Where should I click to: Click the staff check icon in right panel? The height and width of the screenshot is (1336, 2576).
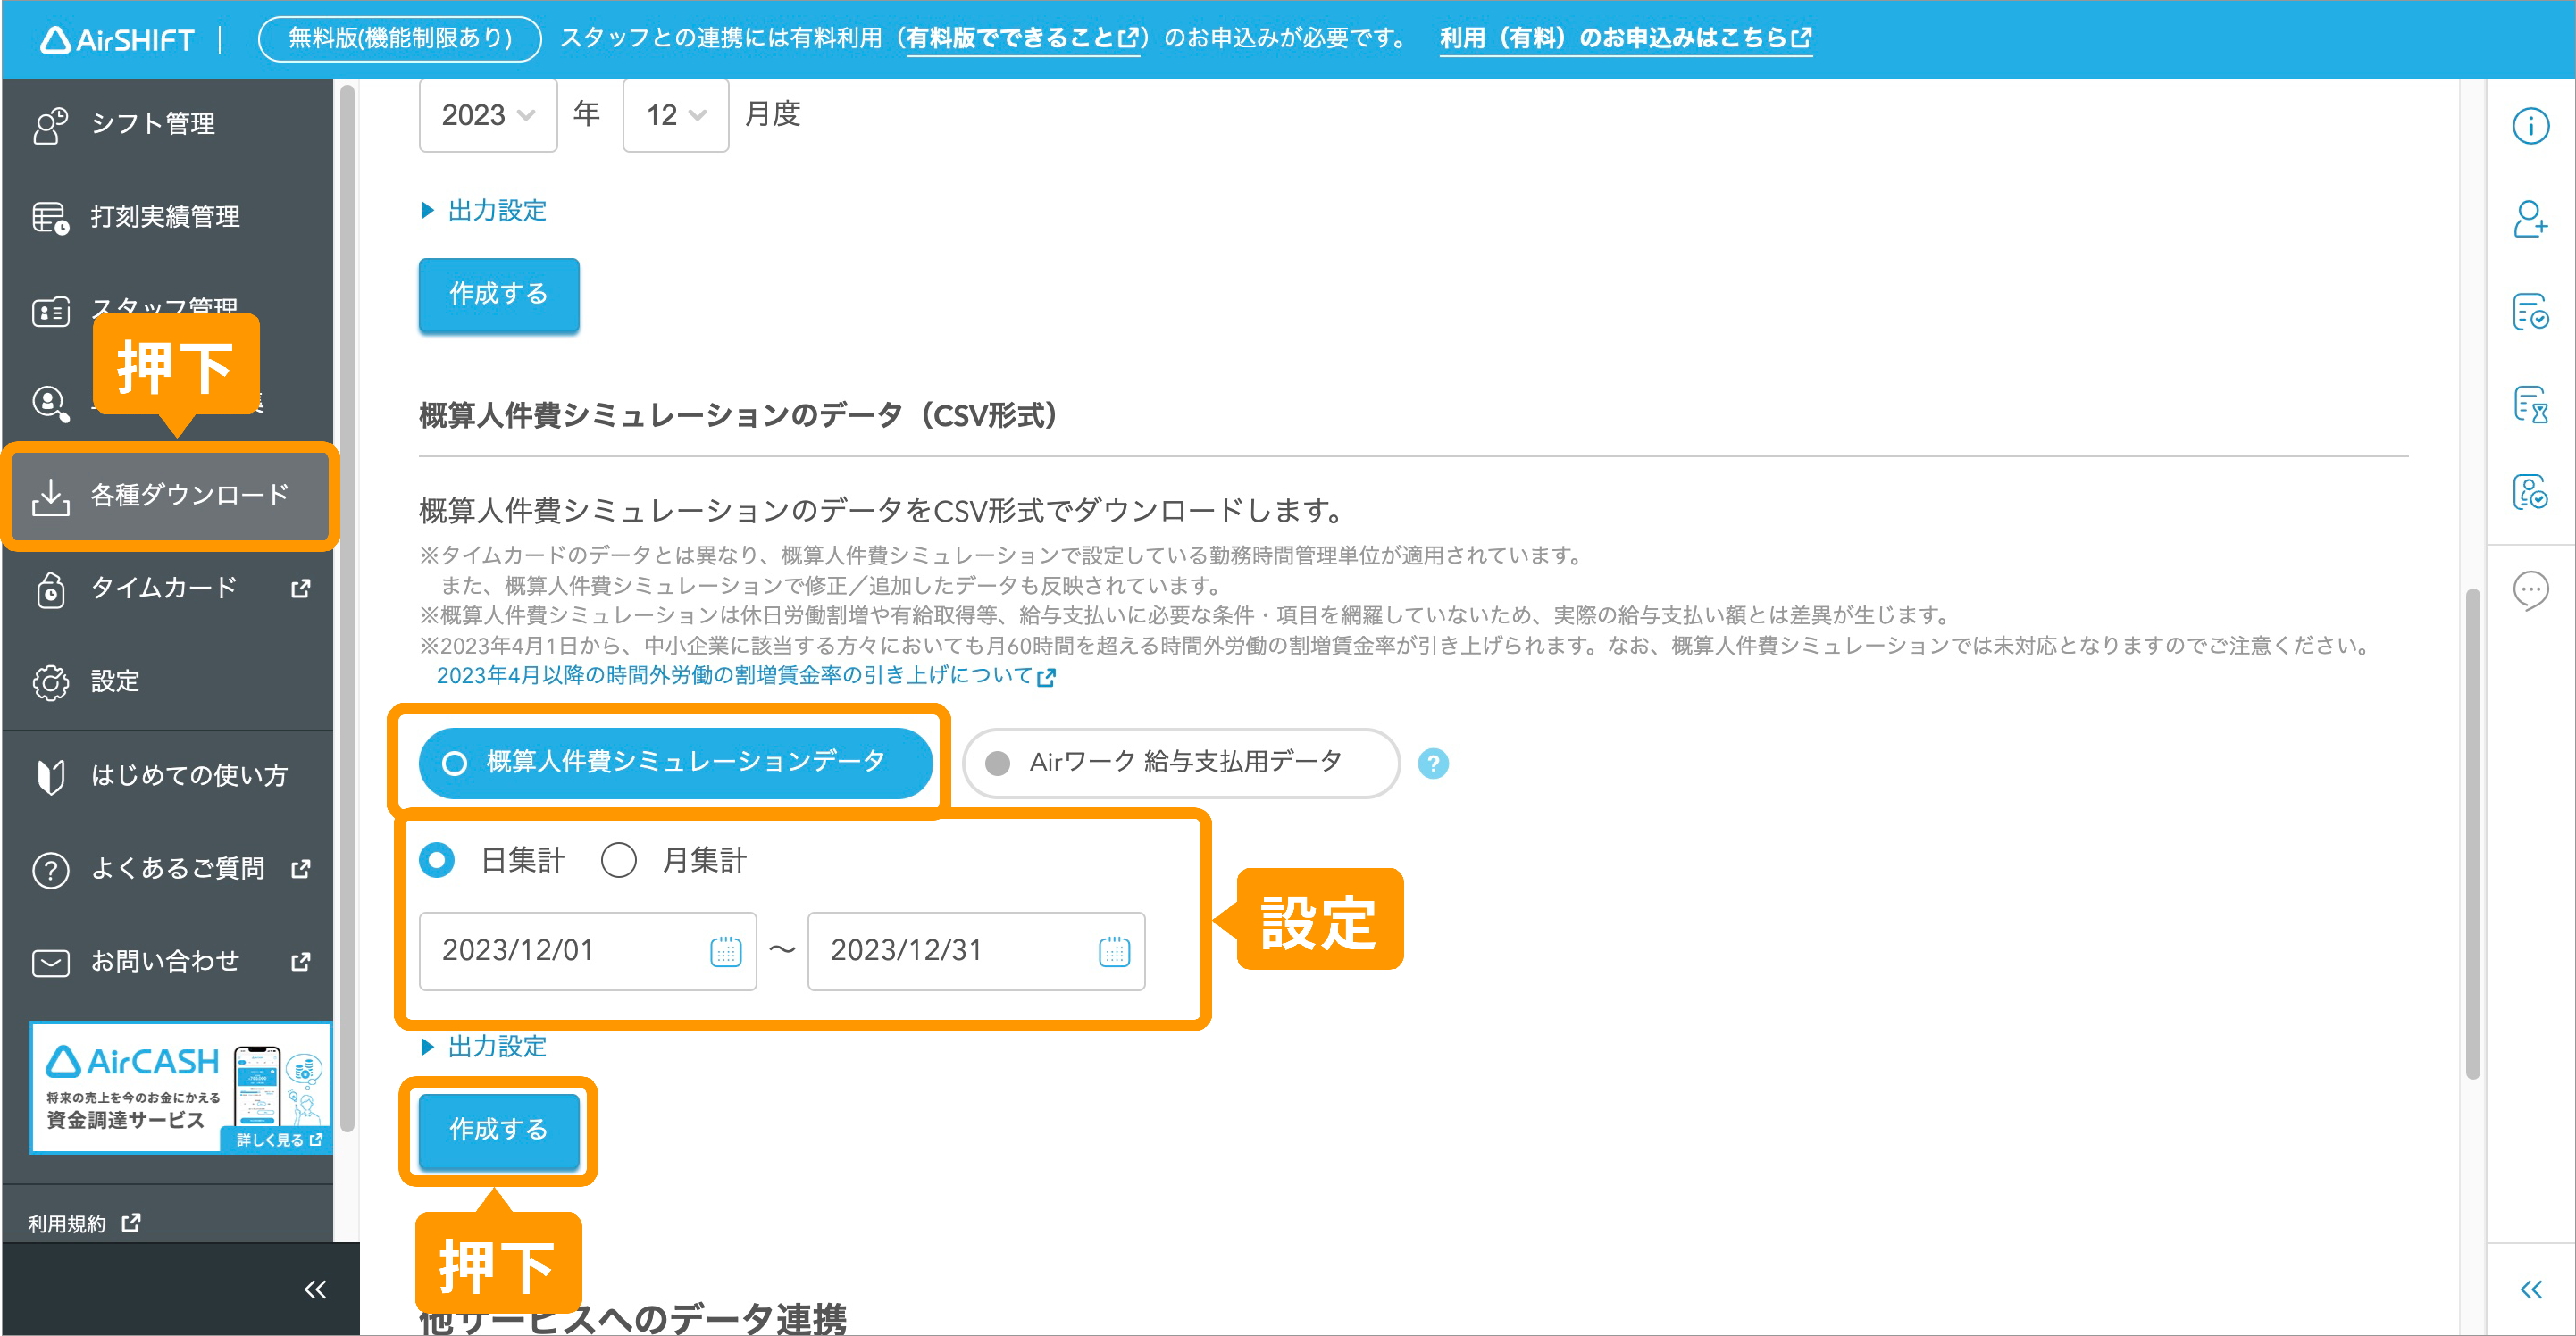2531,491
